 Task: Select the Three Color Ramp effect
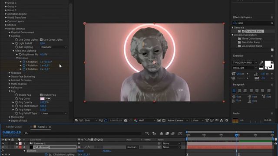(252, 39)
